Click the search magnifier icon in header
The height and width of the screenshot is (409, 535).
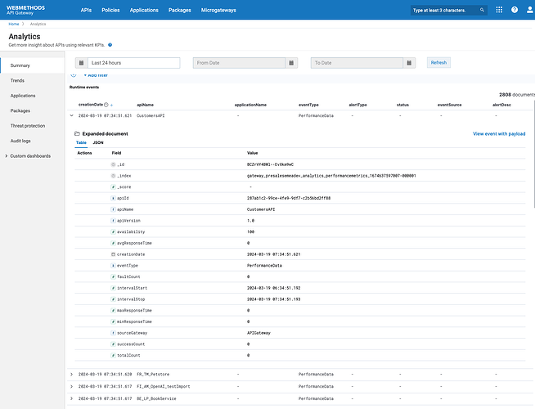click(x=482, y=11)
